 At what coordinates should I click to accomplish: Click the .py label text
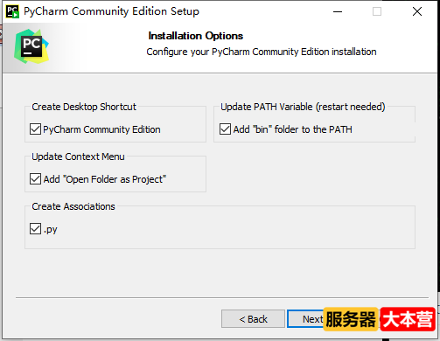point(51,230)
